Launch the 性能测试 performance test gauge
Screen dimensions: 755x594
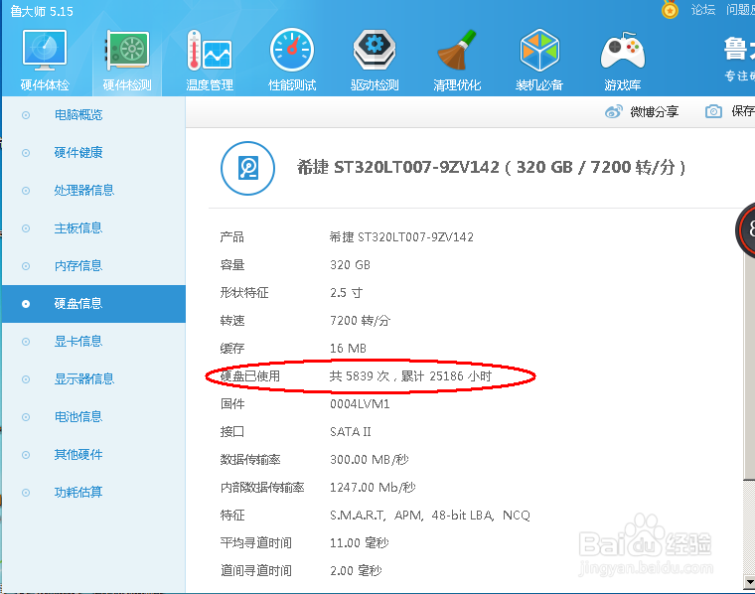292,50
